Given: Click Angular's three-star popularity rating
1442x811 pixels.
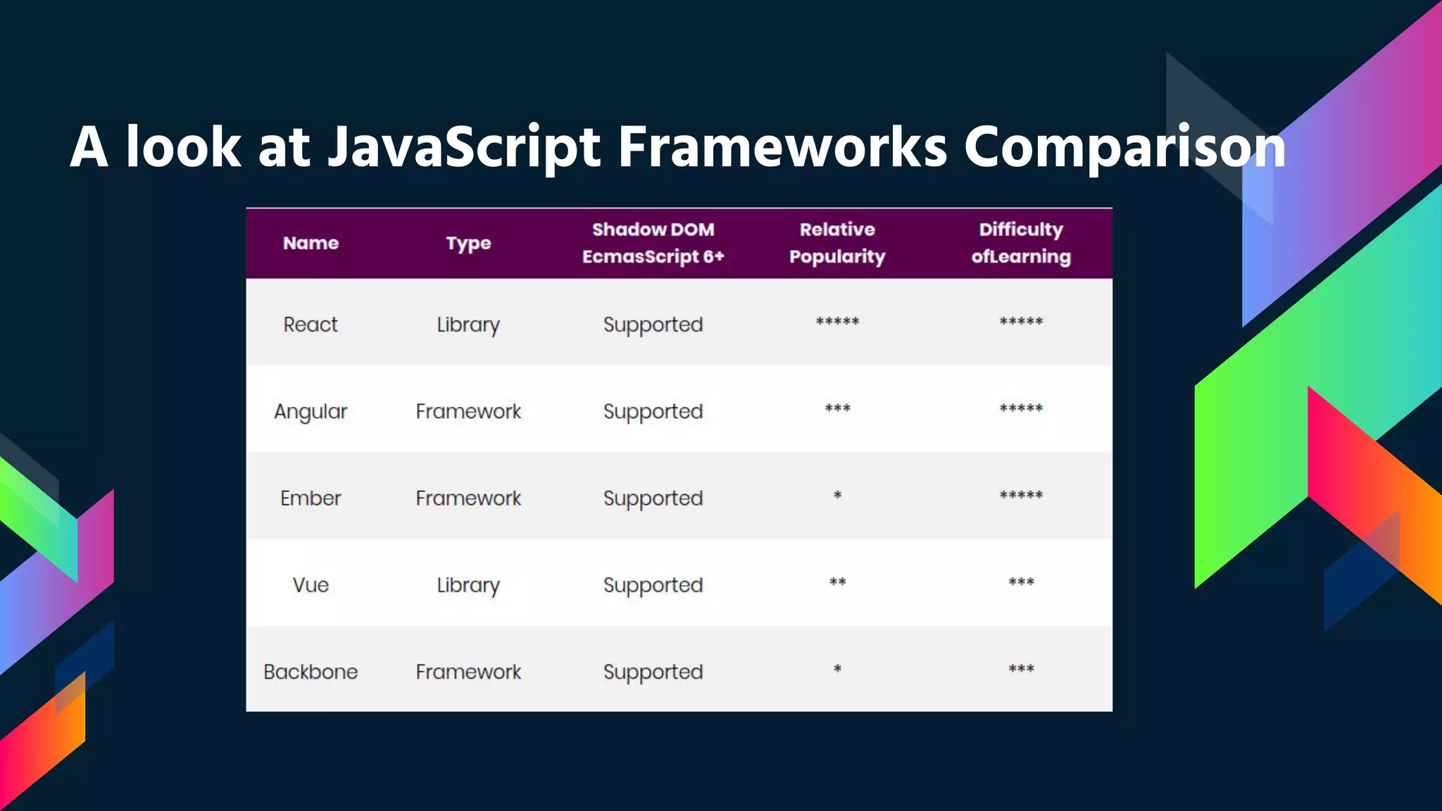Looking at the screenshot, I should [x=837, y=409].
